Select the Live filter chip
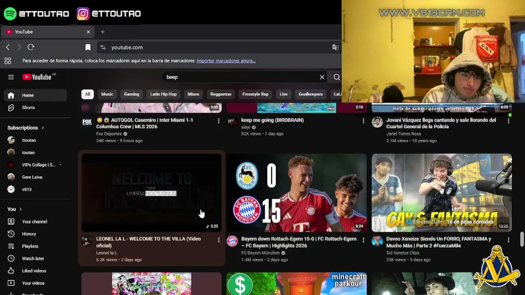525x295 pixels. [x=283, y=94]
